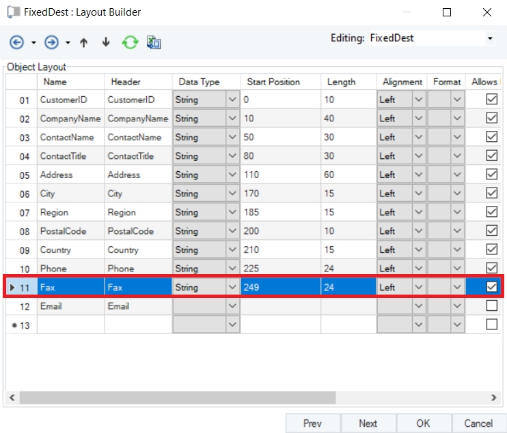Open Data Type dropdown for Email row

(x=232, y=306)
